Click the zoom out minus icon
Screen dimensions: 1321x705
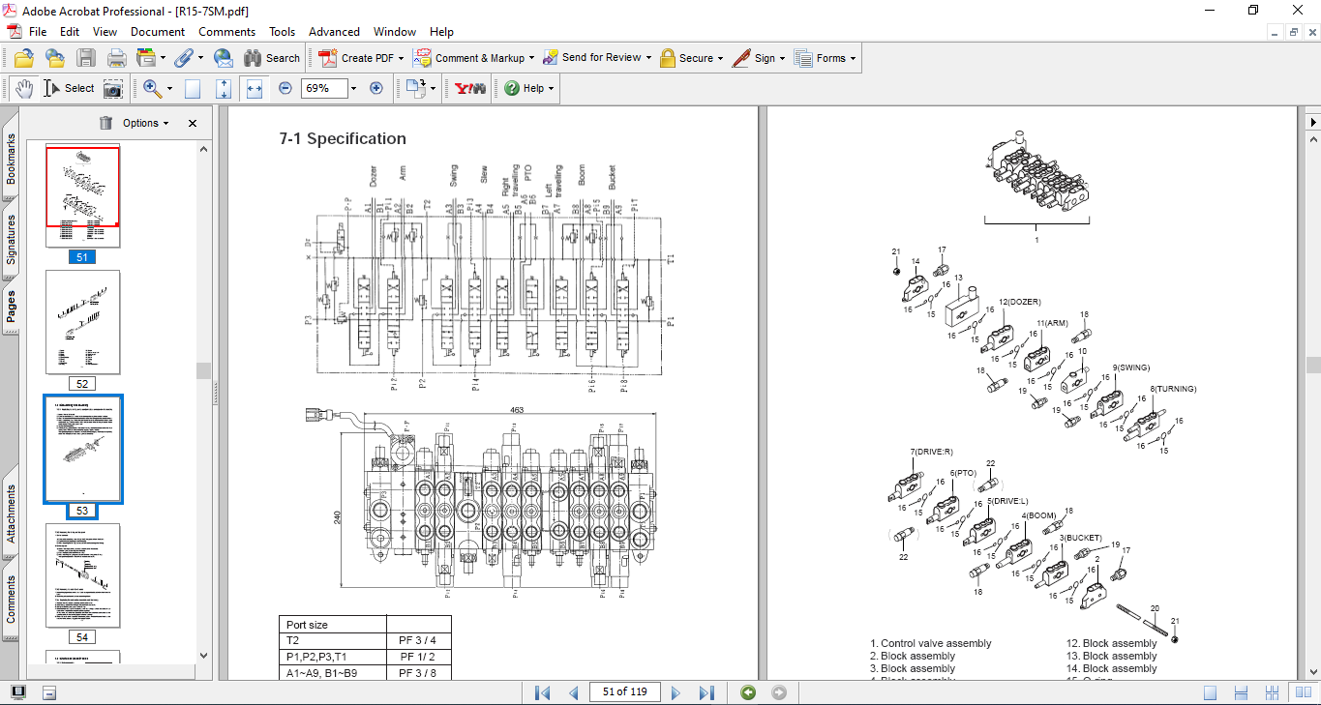pos(285,88)
